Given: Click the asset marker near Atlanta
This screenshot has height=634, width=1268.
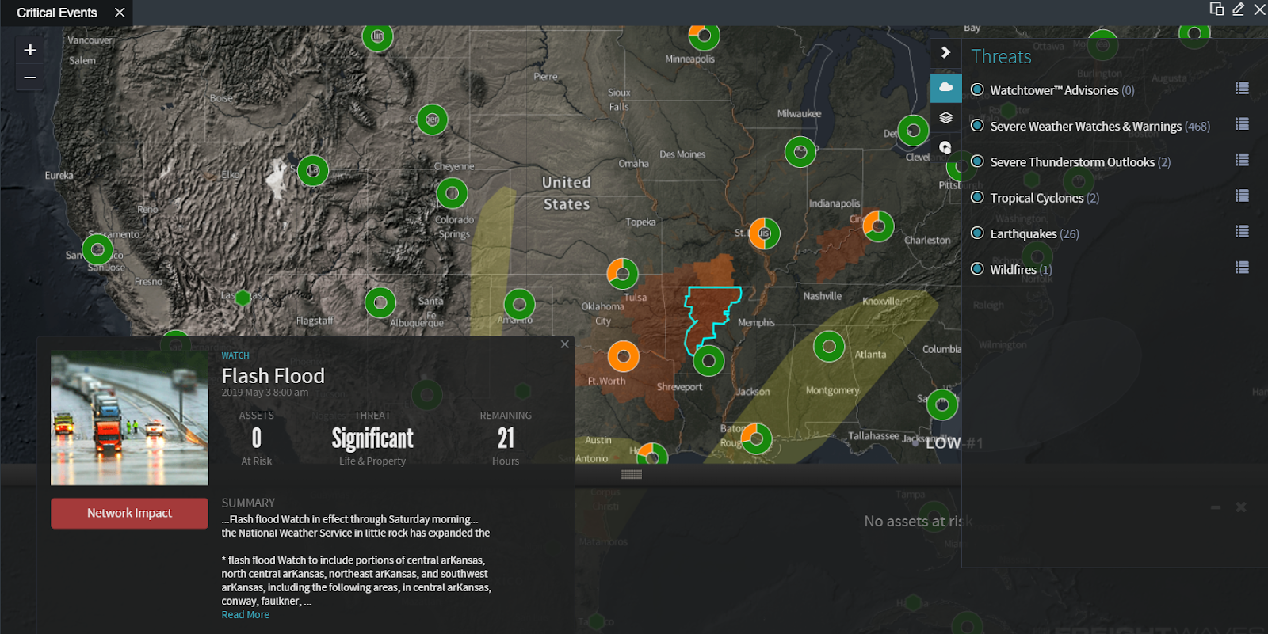Looking at the screenshot, I should point(829,346).
